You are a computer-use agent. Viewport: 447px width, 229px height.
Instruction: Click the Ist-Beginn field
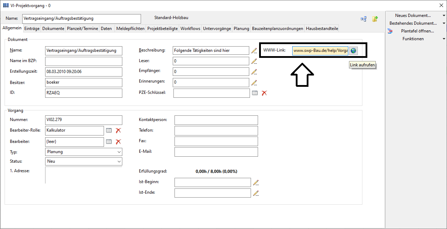tap(213, 182)
